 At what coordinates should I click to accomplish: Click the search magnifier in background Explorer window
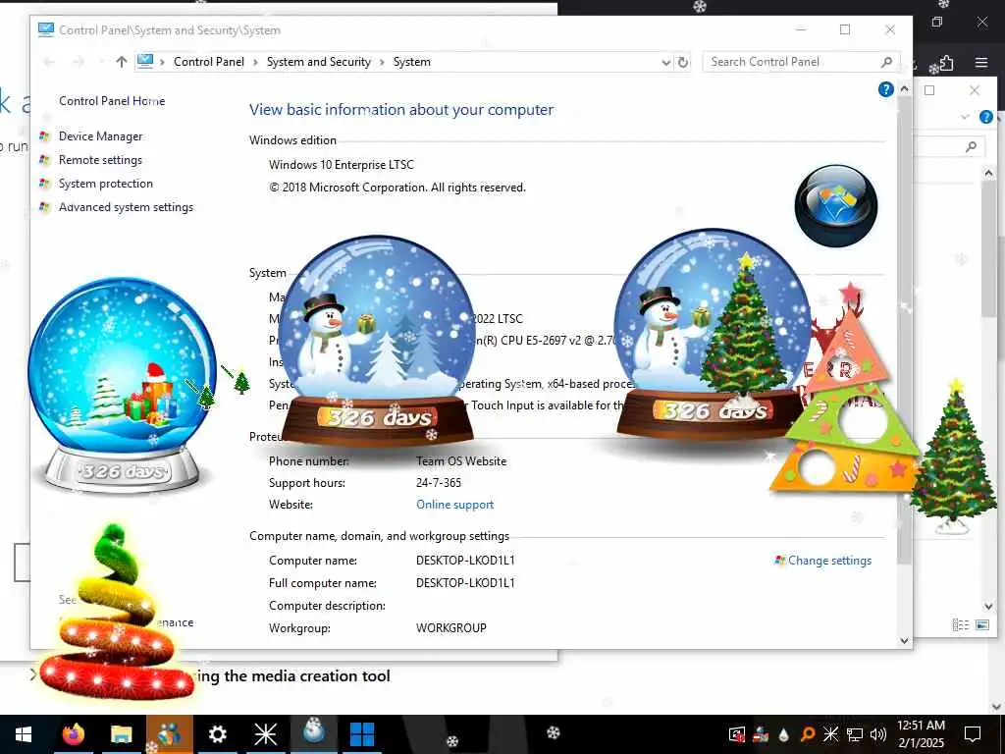971,147
